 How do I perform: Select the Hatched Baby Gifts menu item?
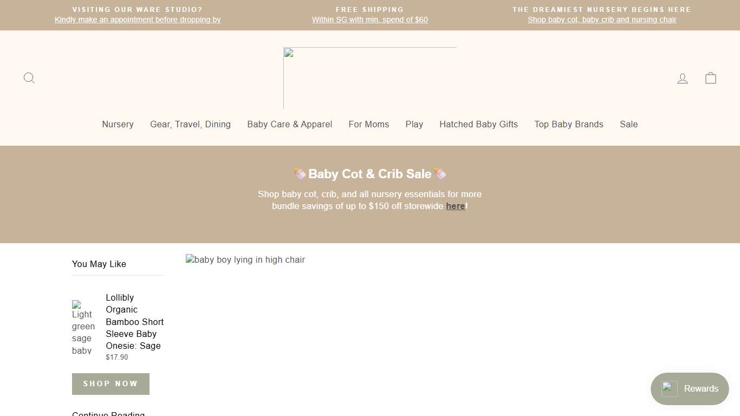point(478,124)
